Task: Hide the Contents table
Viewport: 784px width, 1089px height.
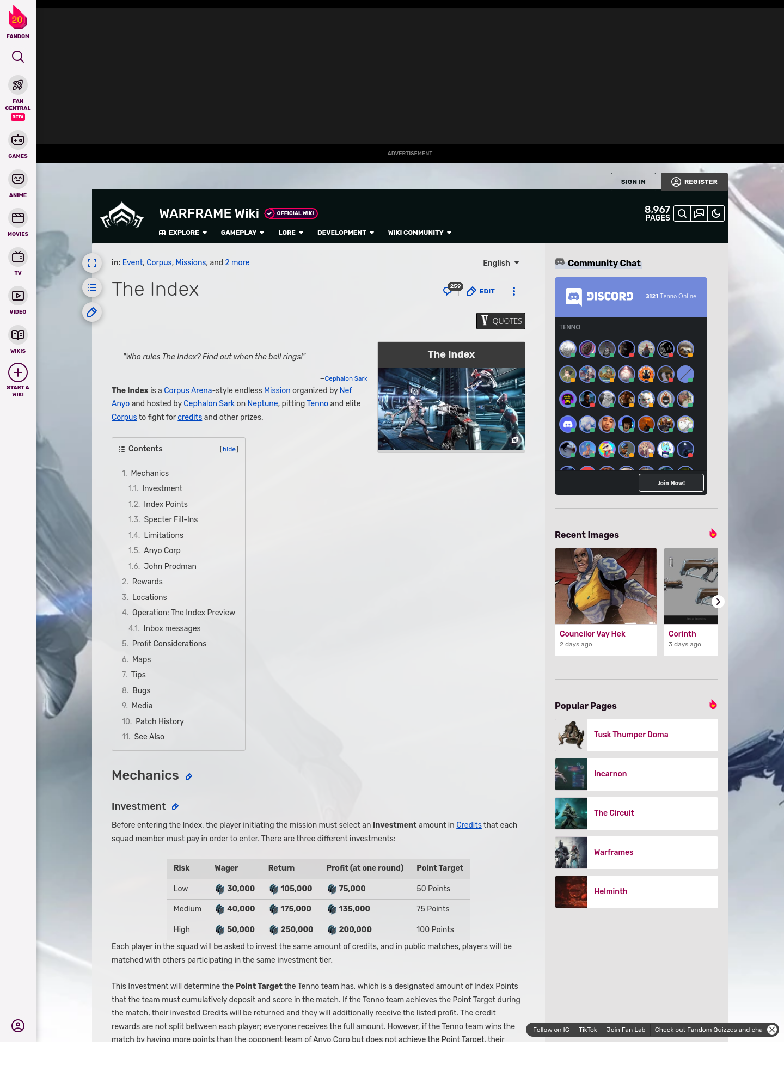Action: (x=229, y=449)
